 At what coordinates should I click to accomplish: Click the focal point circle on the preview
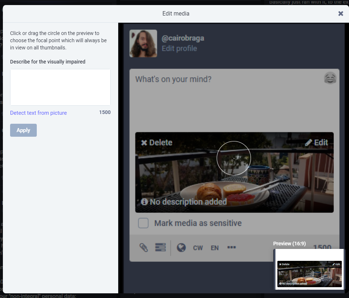(x=234, y=158)
